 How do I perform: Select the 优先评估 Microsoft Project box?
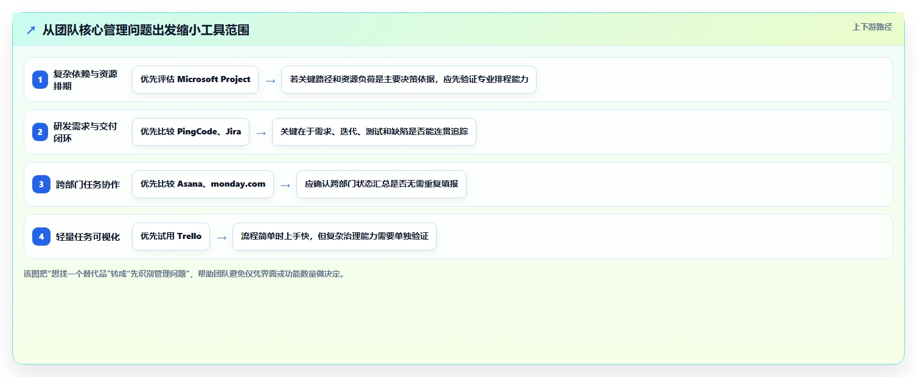195,80
